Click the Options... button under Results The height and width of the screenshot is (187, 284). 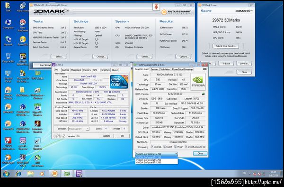pos(183,56)
